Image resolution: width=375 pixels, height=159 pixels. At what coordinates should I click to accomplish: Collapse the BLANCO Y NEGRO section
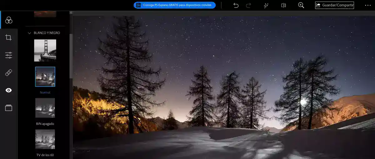(29, 33)
